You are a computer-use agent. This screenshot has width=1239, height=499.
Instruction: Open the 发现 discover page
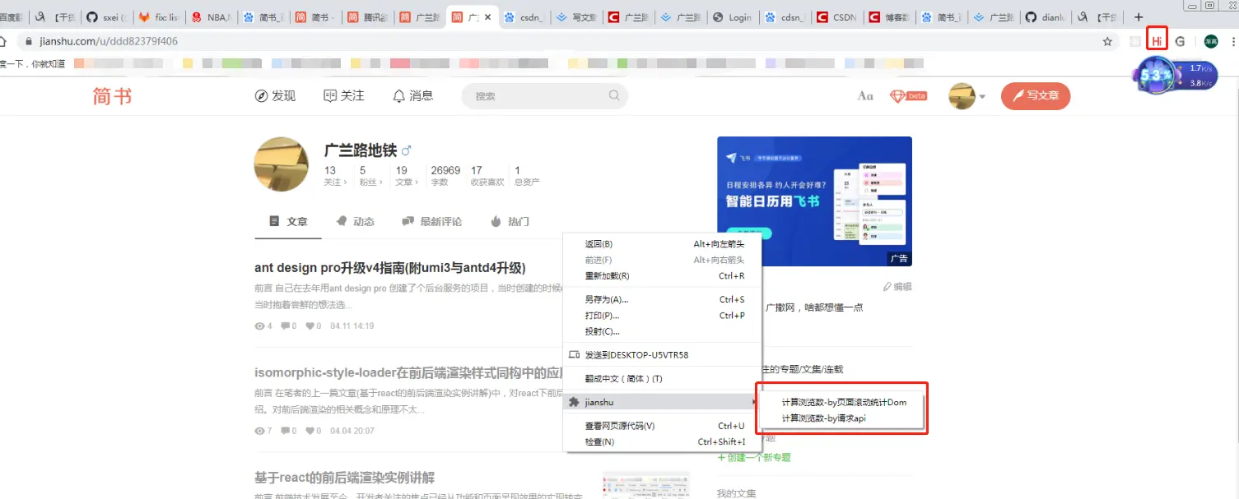(x=275, y=96)
